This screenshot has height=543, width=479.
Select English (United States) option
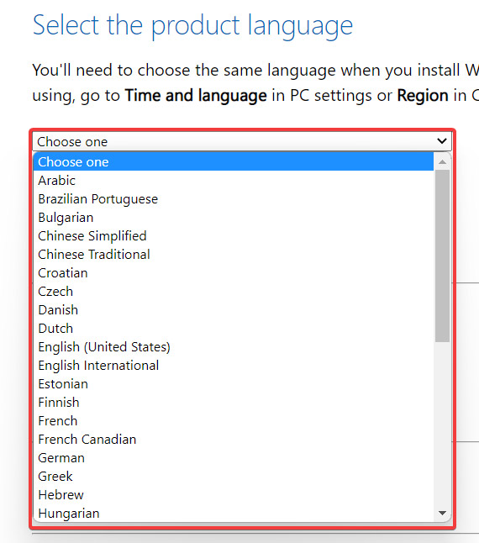pyautogui.click(x=234, y=347)
